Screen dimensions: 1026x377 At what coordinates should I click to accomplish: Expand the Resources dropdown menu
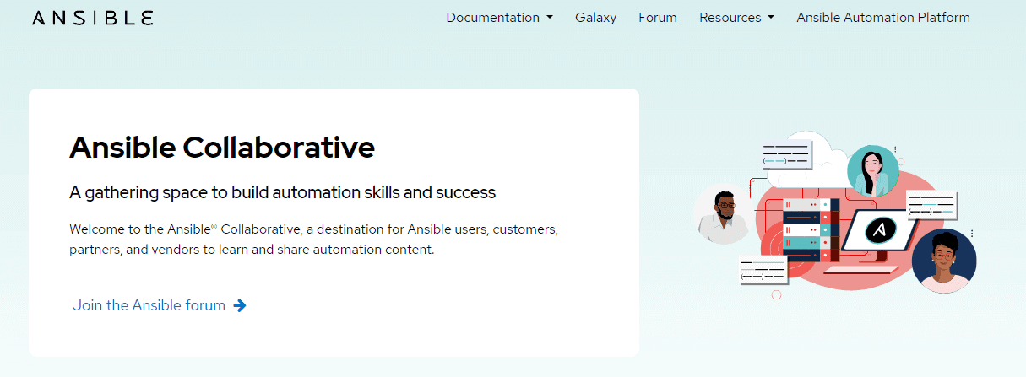736,18
